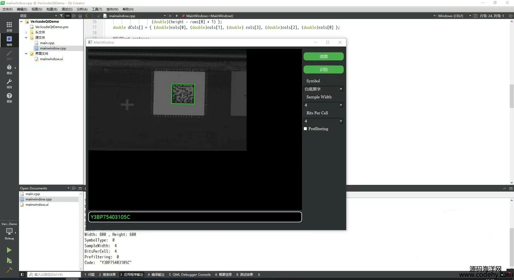514x280 pixels.
Task: Close the Open Documents panel
Action: click(x=80, y=188)
